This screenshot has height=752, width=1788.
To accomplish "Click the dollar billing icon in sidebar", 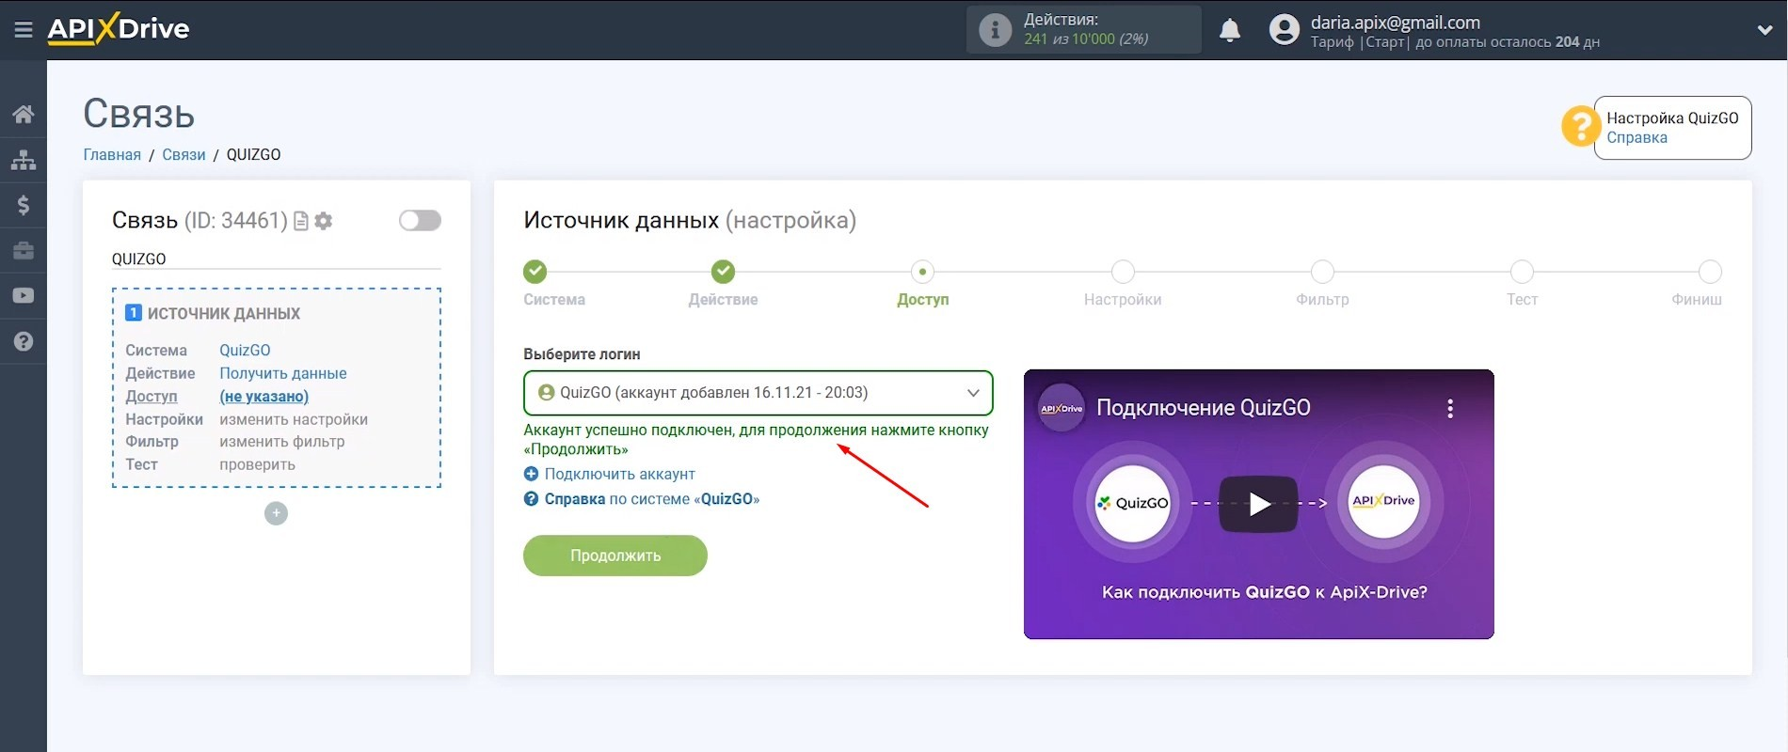I will tap(24, 205).
